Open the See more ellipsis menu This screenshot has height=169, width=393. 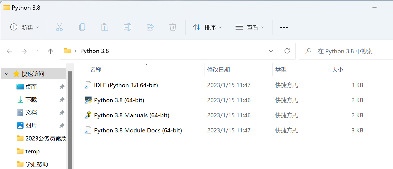coord(284,27)
